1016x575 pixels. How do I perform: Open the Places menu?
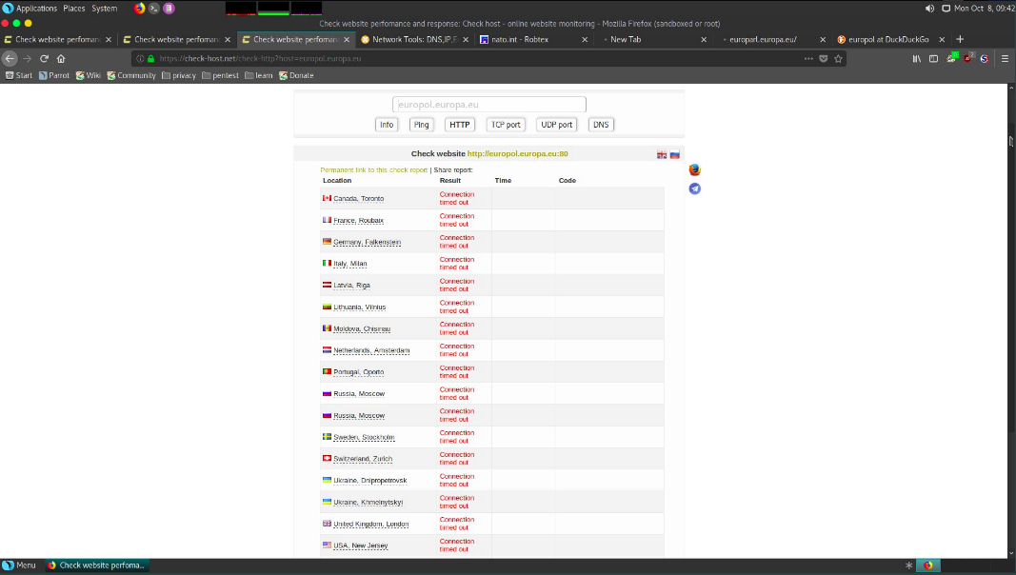74,9
